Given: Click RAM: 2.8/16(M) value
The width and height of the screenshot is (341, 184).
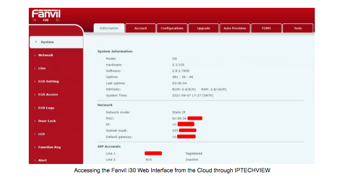Looking at the screenshot, I should [214, 89].
